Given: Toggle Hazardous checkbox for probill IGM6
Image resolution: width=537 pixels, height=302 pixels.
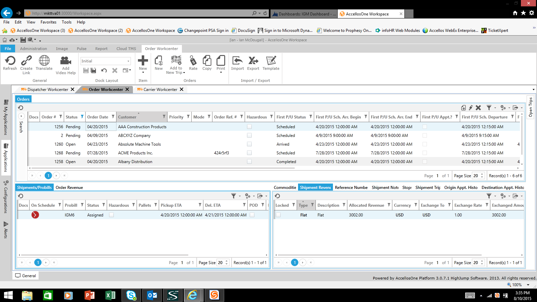Looking at the screenshot, I should coord(111,215).
